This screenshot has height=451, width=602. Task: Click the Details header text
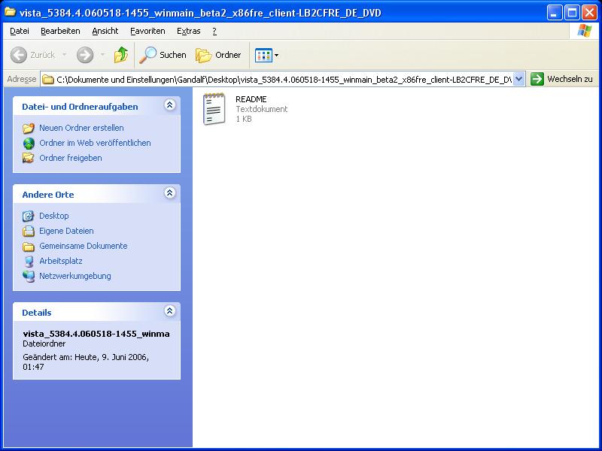click(x=36, y=313)
